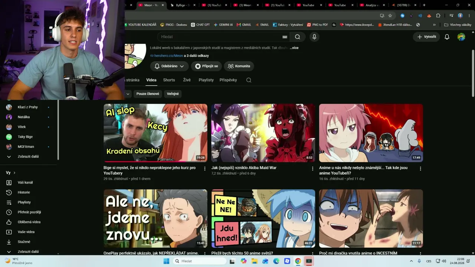Open options for 'Anime u nás nikdy' video
Image resolution: width=475 pixels, height=267 pixels.
click(420, 169)
